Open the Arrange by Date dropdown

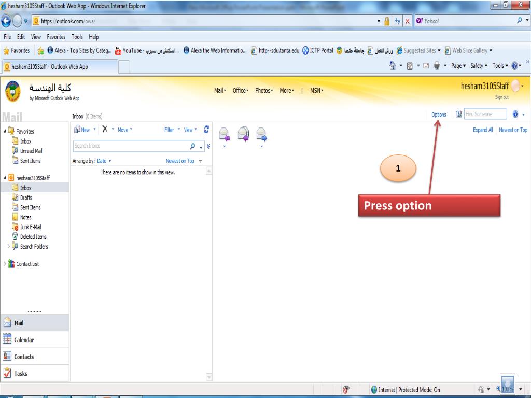(x=104, y=161)
